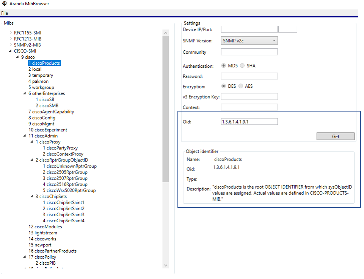Click the Mibs tree scrollbar down arrow

[166, 265]
